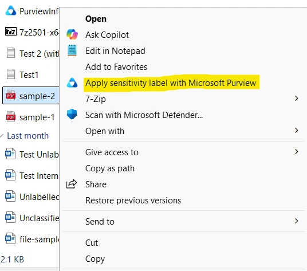Select the 7z2501 installer file icon
307x271 pixels.
coord(11,32)
